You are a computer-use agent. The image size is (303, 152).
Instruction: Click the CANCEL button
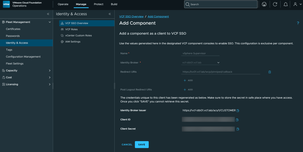(127, 145)
